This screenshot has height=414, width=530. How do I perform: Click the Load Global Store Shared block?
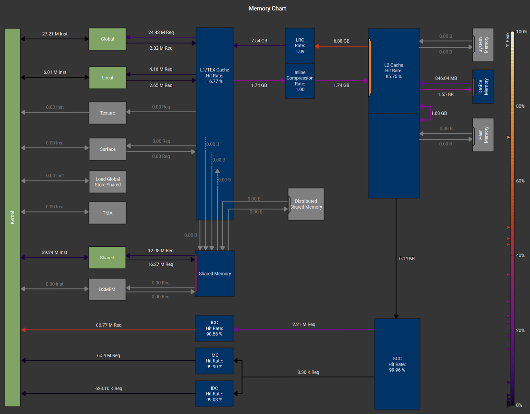click(x=108, y=182)
